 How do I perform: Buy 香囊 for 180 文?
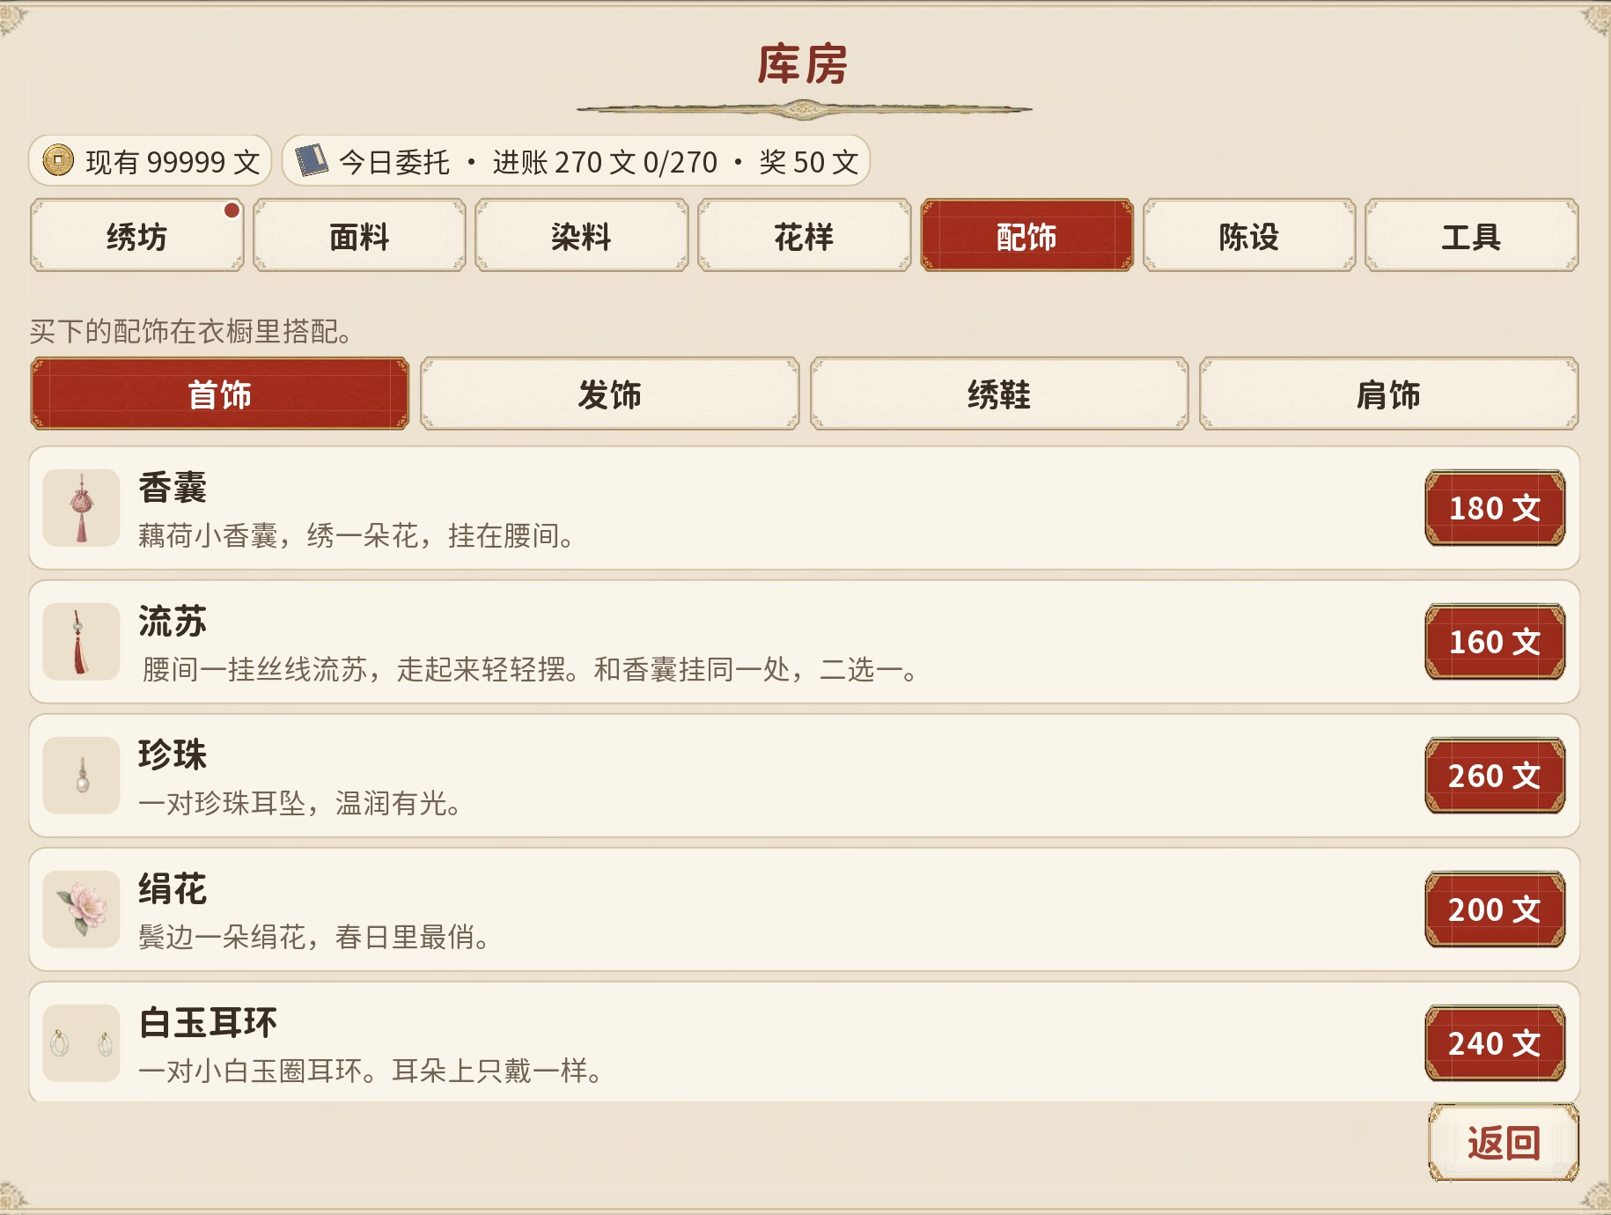[x=1495, y=508]
